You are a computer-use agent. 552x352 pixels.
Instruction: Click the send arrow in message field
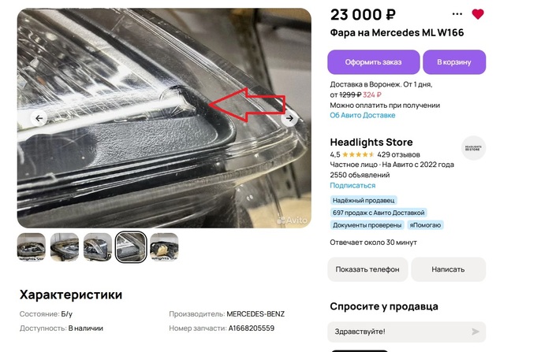pos(476,332)
